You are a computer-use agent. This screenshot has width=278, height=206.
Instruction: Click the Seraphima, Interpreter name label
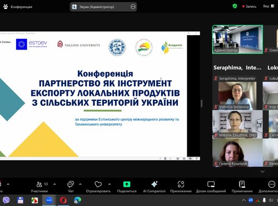tap(237, 79)
